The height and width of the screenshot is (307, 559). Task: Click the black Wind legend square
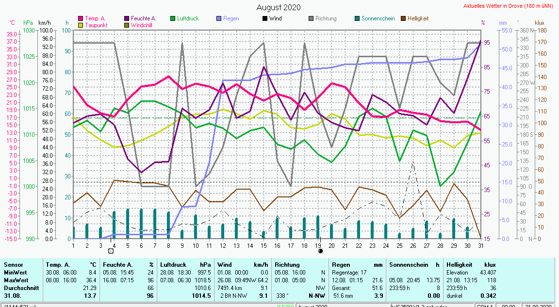(265, 18)
